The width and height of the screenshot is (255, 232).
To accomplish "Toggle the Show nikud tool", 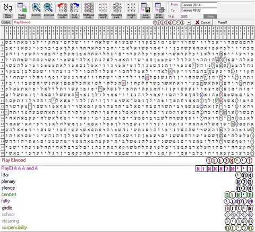I will point(8,10).
